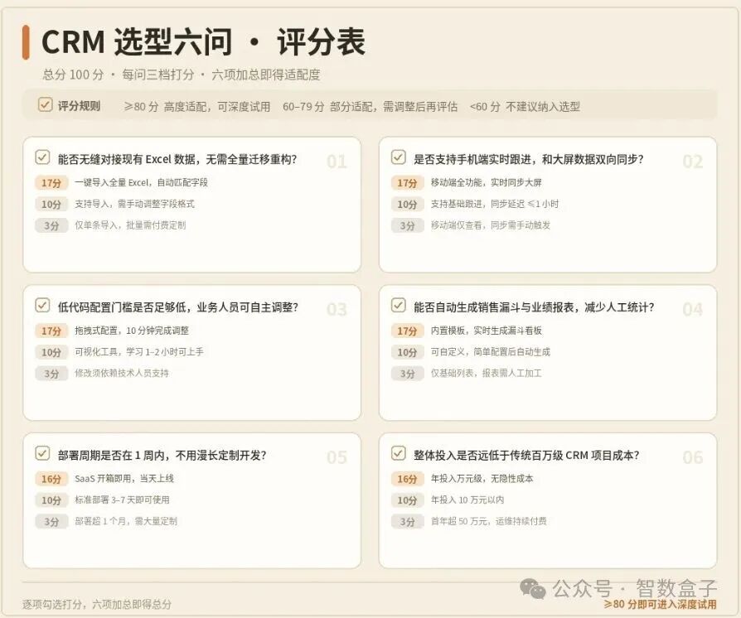Click question text 能否无缝对接现有 Excel 数据
The image size is (741, 618).
coord(177,159)
